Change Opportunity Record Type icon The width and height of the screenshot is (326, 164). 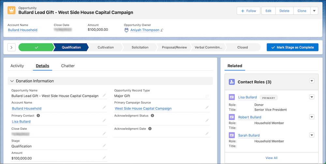(207, 96)
